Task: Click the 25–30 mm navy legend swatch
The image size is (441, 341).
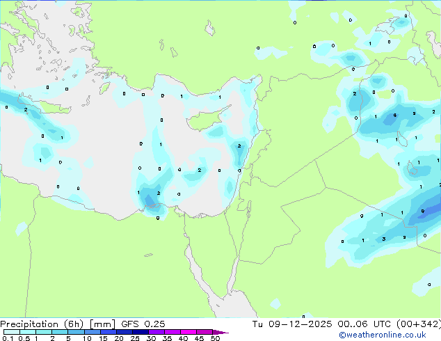Action: (141, 332)
